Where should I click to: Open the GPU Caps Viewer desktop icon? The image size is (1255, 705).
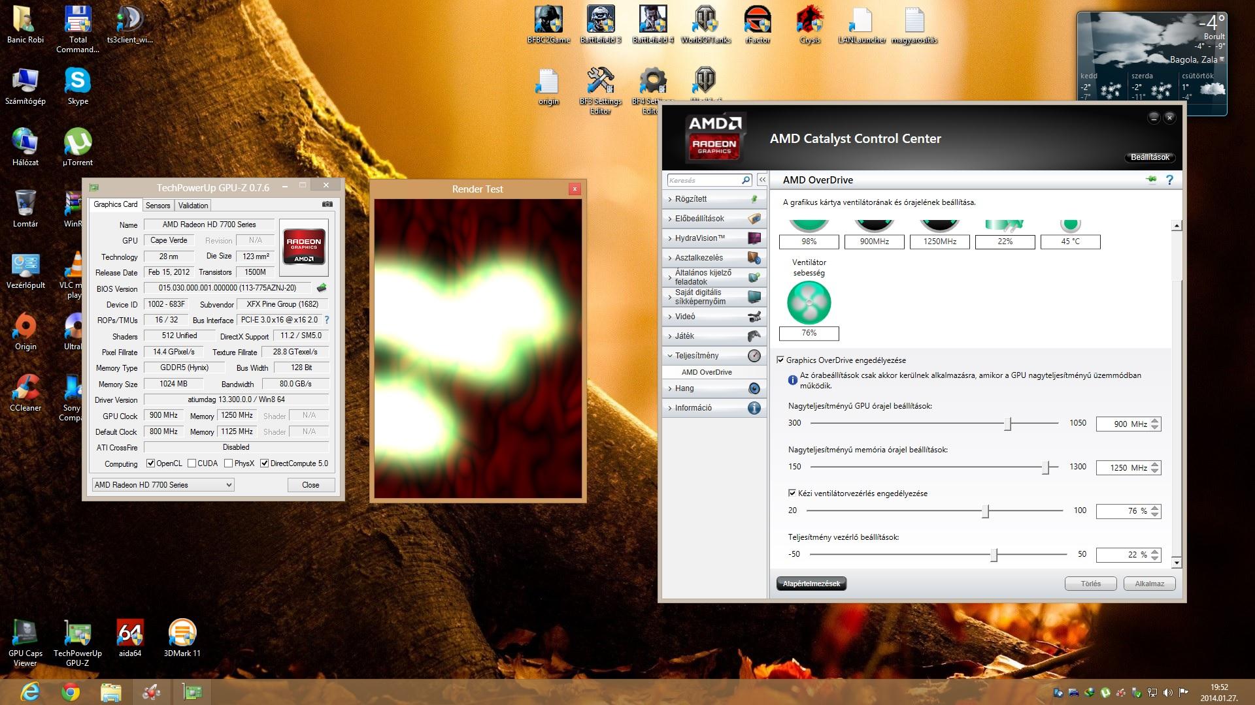[25, 643]
